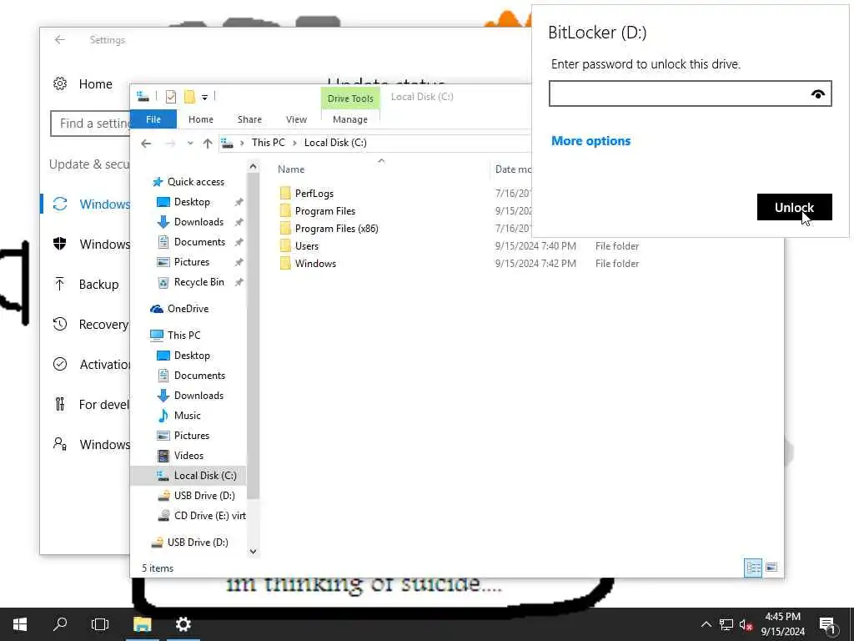Switch to the Home ribbon tab
Image resolution: width=854 pixels, height=641 pixels.
click(201, 119)
